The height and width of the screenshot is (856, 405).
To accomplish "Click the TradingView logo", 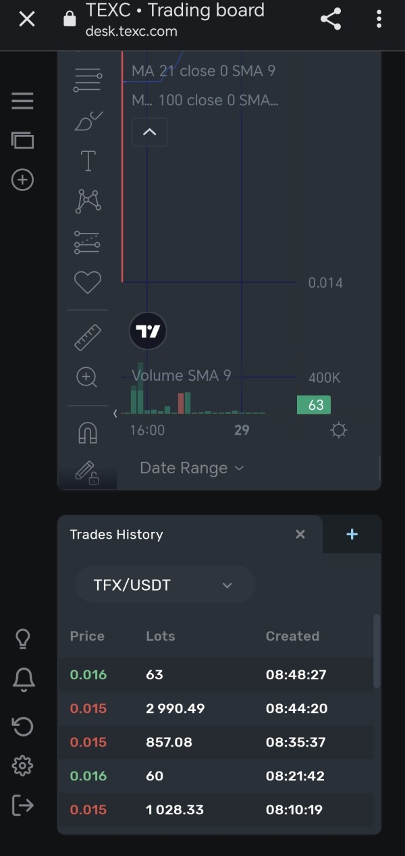I will click(x=148, y=331).
